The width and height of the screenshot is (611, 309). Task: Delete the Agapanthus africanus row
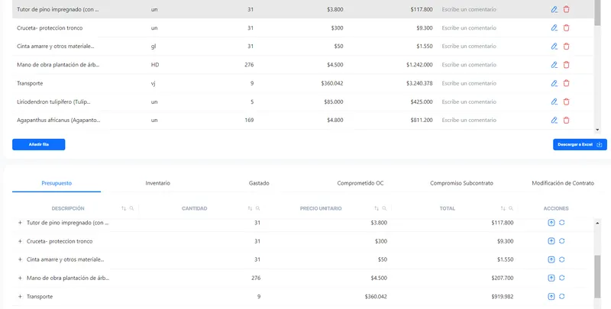coord(566,121)
